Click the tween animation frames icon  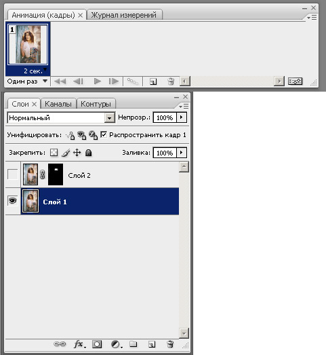[x=133, y=81]
